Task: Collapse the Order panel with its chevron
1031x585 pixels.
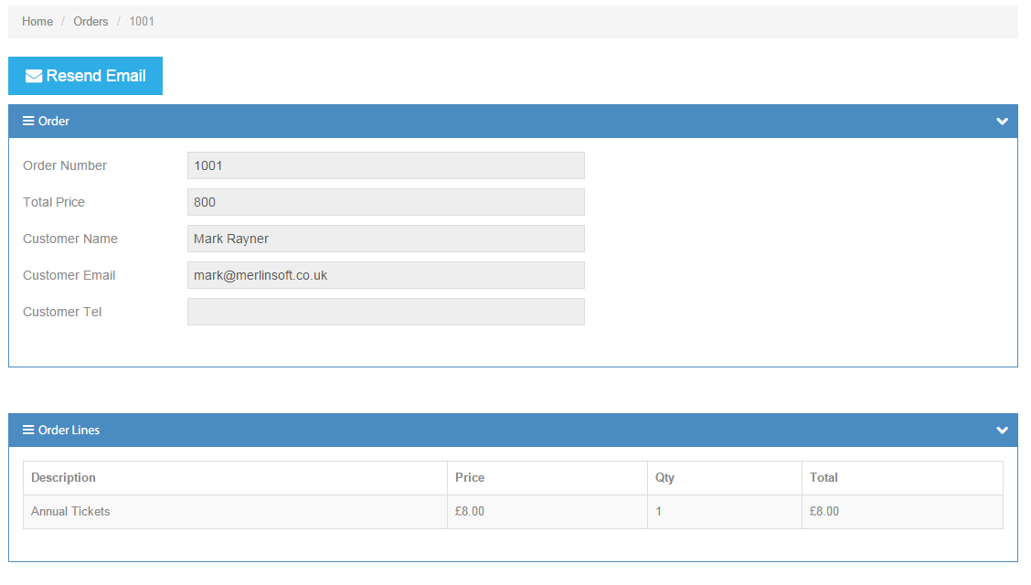Action: click(x=1002, y=121)
